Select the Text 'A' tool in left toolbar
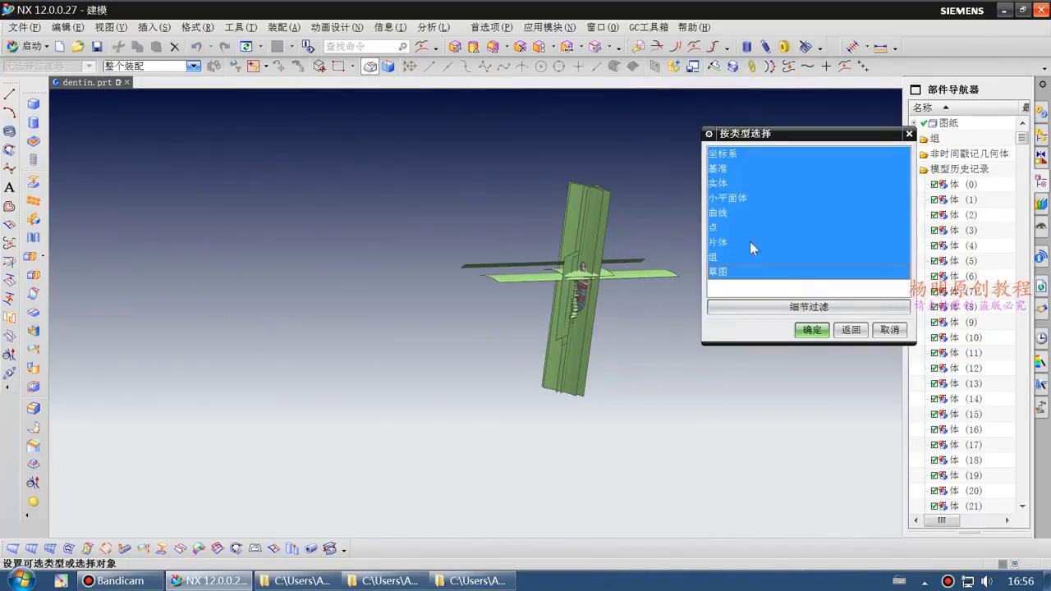 pyautogui.click(x=10, y=188)
